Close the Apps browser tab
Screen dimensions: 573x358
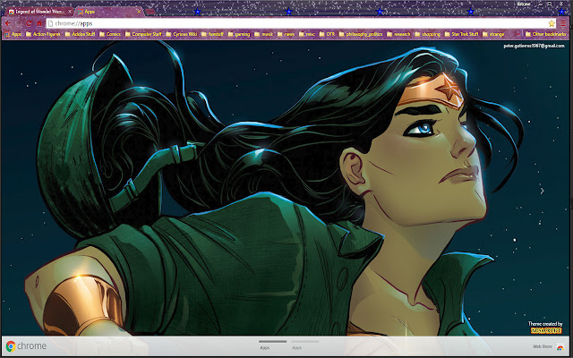(139, 12)
